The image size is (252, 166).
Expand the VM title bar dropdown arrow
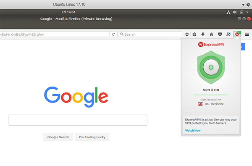[243, 5]
